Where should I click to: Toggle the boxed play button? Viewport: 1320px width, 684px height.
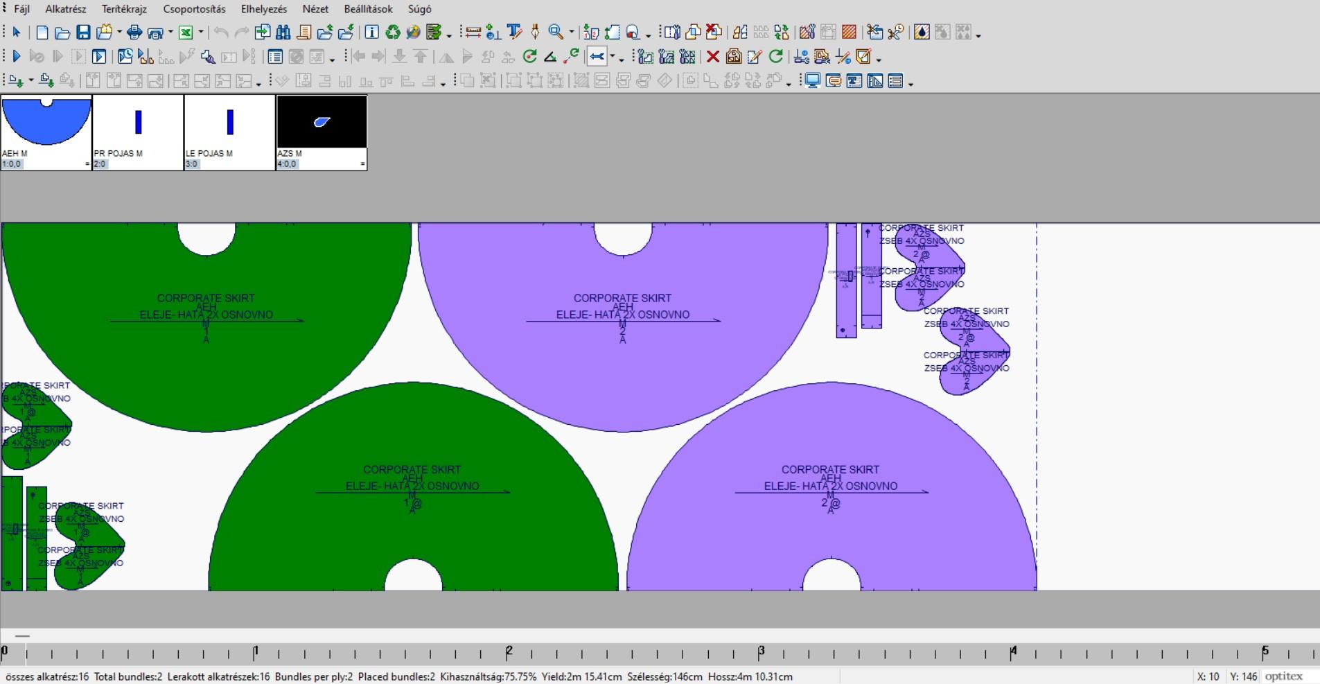[98, 56]
